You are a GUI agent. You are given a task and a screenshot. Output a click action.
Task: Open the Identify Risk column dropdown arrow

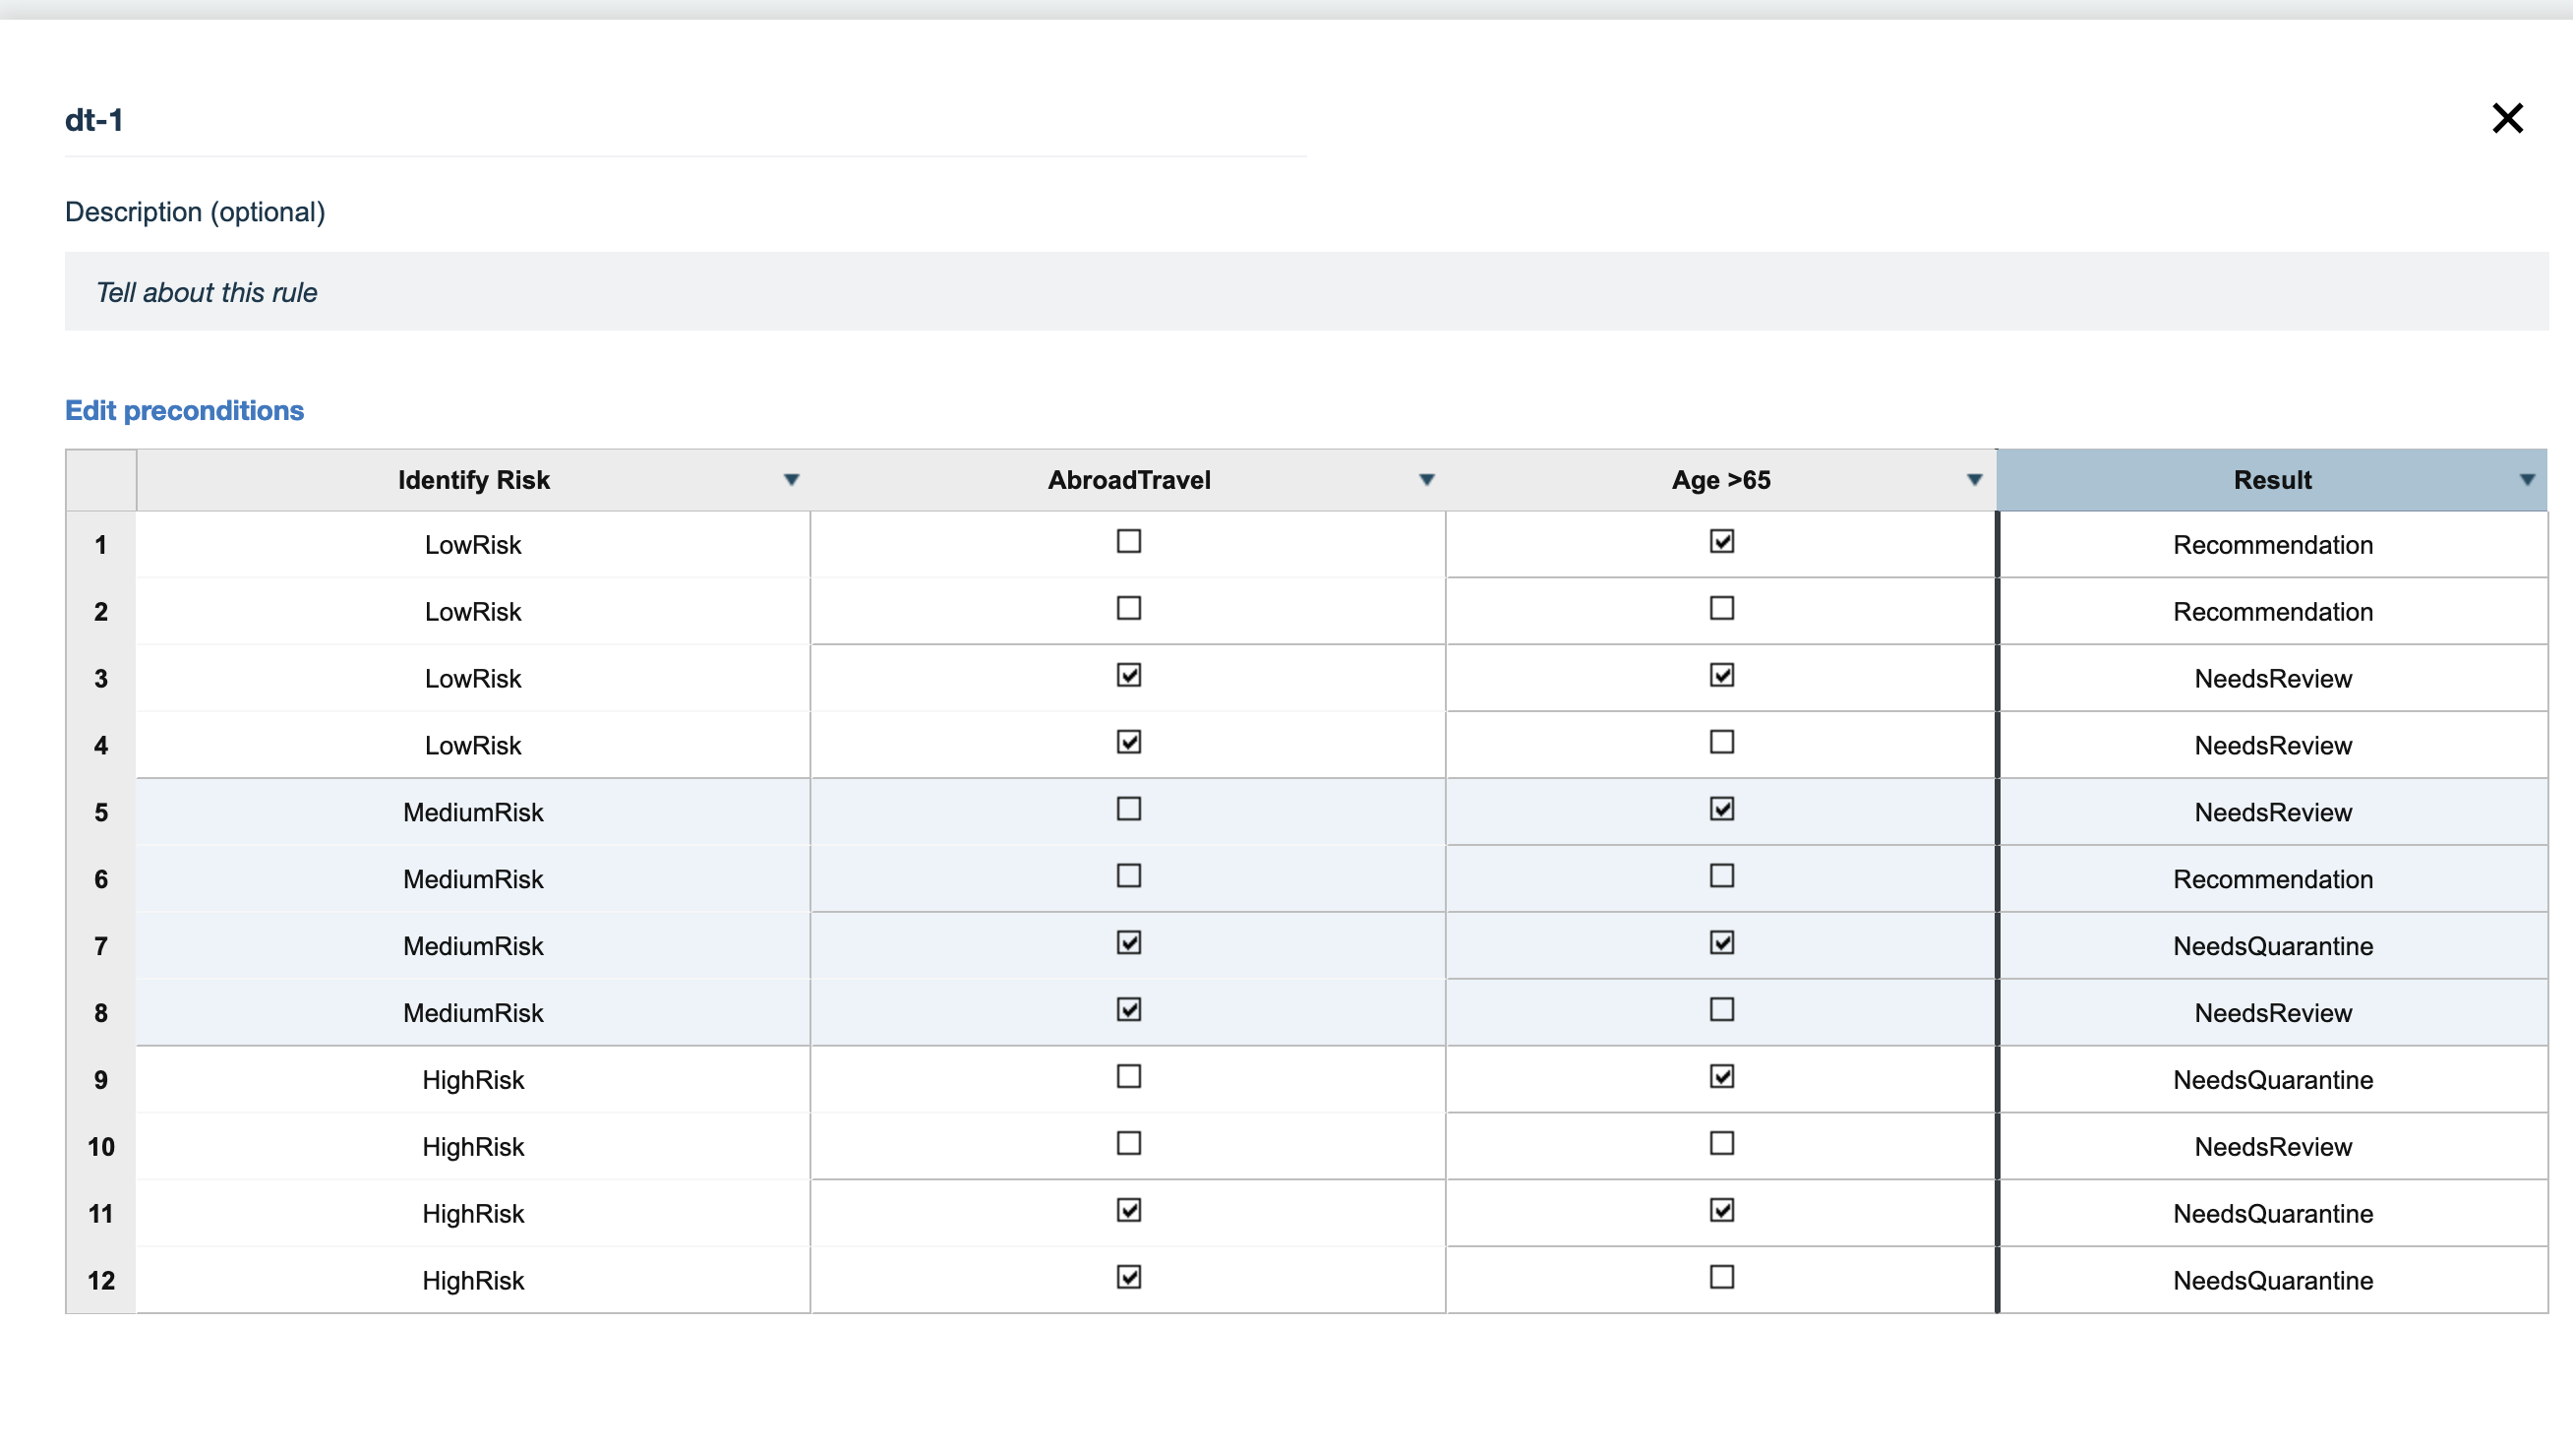[791, 480]
